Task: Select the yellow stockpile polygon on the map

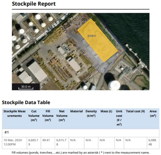Action: click(98, 40)
